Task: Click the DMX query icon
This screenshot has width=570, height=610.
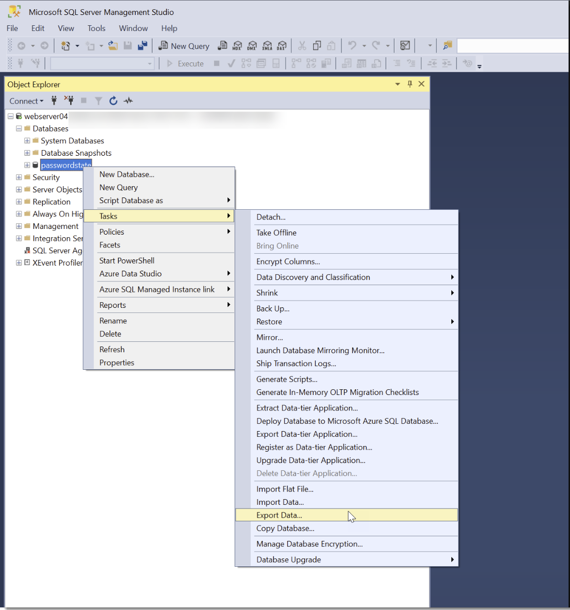Action: (252, 46)
